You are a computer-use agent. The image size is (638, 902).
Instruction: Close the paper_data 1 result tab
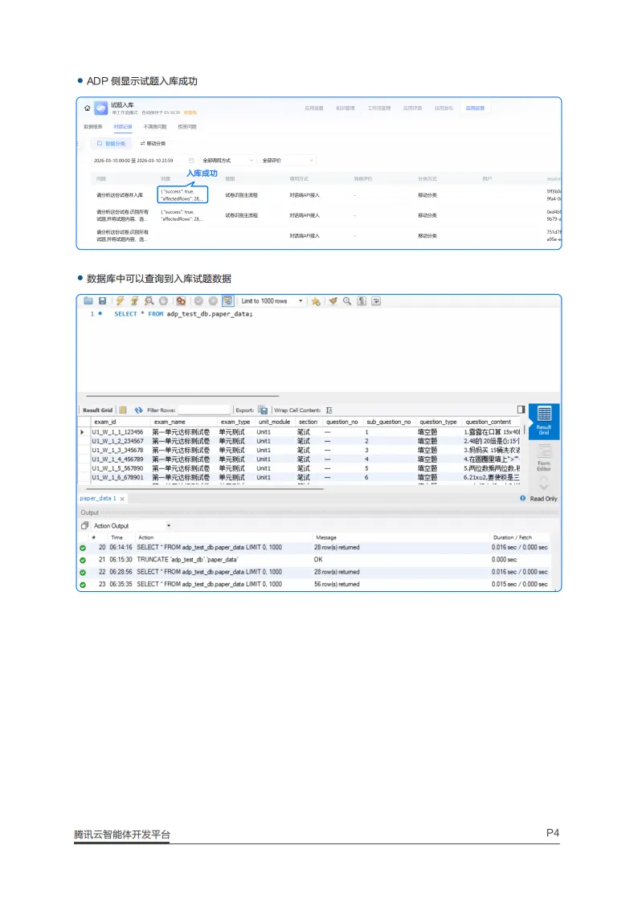point(122,499)
